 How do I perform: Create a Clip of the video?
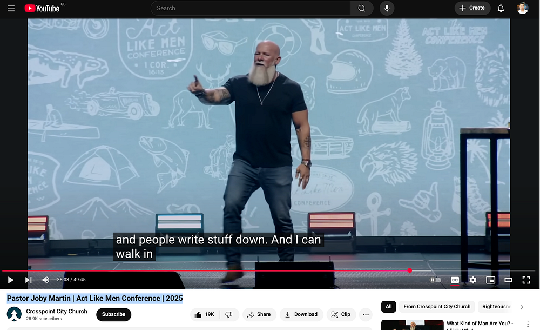341,314
